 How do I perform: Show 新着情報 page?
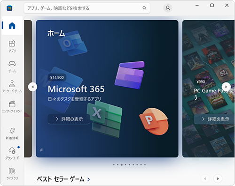[12, 134]
